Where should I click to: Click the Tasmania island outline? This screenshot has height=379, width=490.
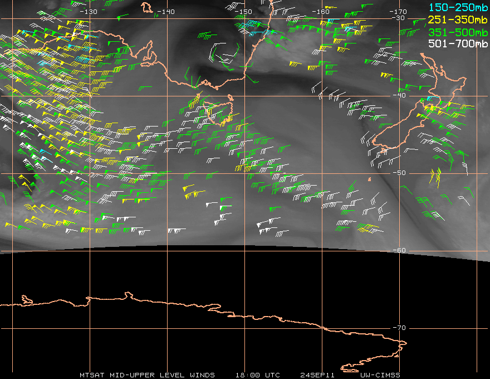[x=219, y=111]
